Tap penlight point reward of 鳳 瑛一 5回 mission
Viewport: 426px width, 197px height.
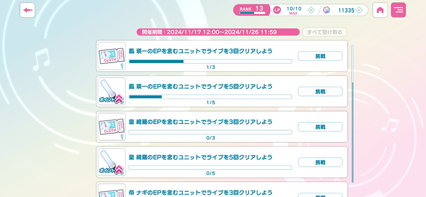(x=112, y=91)
